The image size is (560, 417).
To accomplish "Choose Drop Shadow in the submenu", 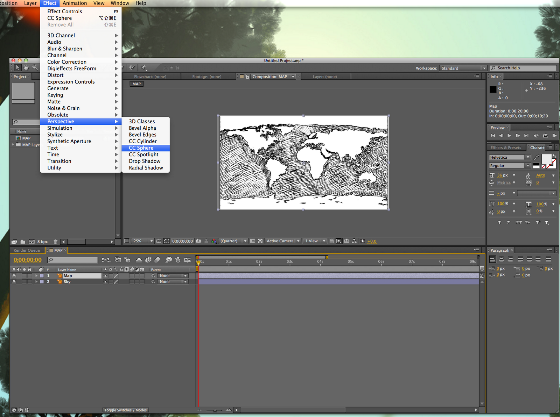I will [x=145, y=161].
